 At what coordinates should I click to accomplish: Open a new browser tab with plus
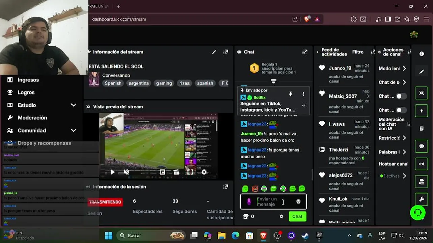[x=118, y=6]
